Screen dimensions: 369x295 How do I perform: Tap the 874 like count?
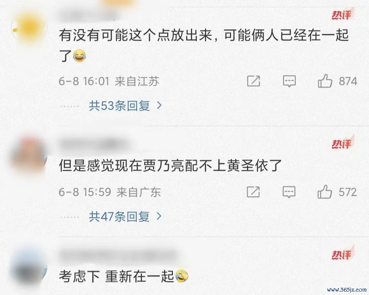pos(348,81)
